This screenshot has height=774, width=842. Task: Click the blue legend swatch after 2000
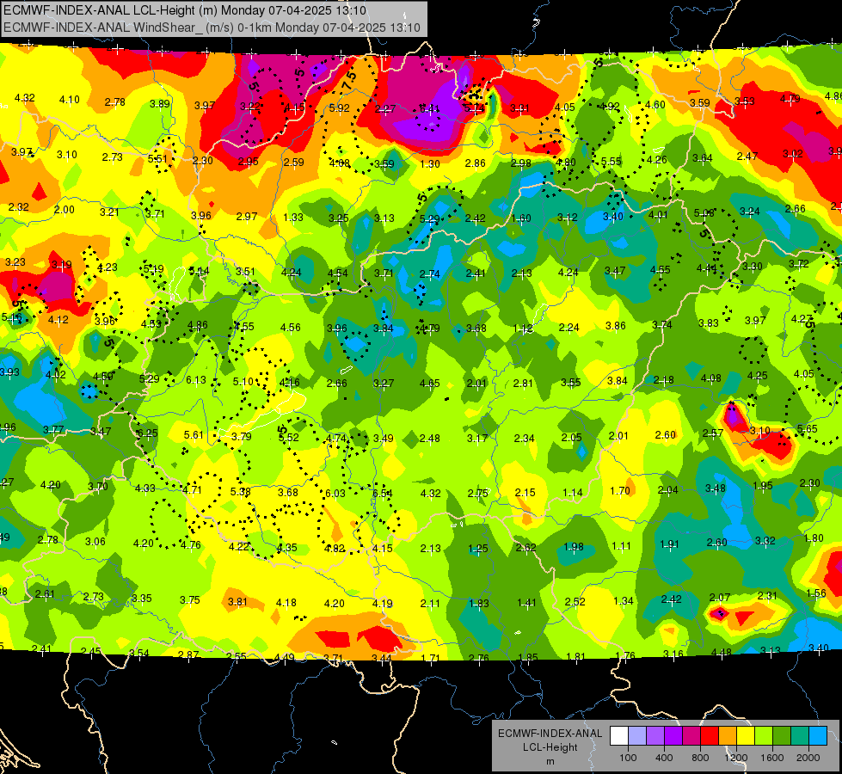[x=818, y=736]
